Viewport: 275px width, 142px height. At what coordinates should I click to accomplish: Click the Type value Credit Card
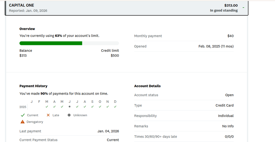225,105
